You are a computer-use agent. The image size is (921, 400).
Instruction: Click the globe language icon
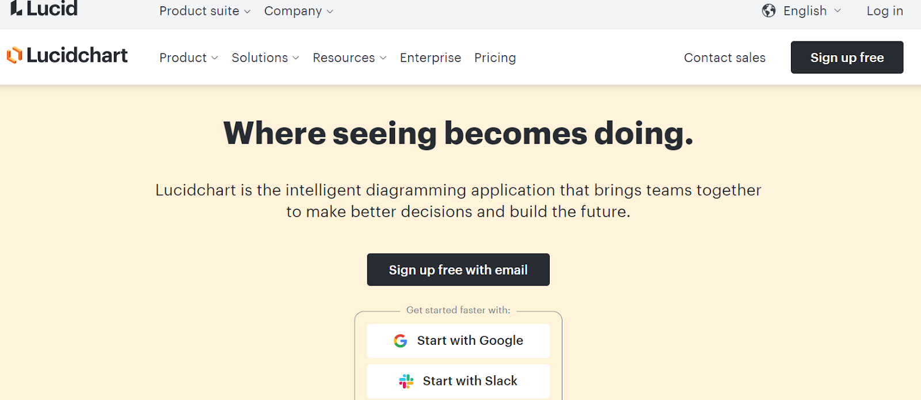point(768,11)
